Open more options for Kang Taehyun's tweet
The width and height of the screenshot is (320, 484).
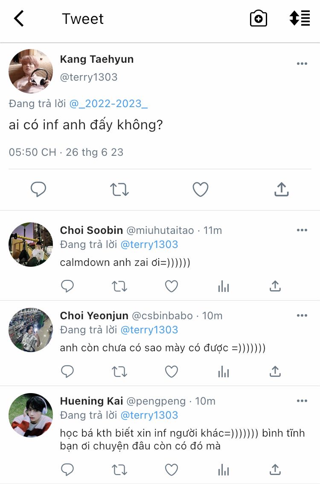pos(302,64)
